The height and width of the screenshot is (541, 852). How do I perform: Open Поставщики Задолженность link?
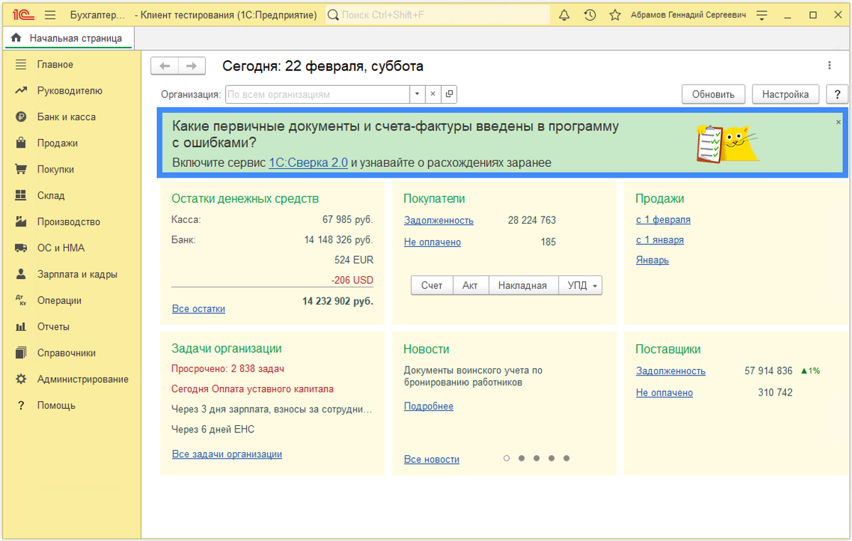(x=671, y=371)
